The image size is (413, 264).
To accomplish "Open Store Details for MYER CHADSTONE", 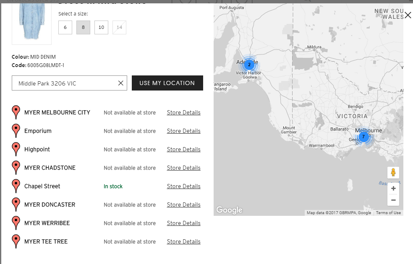I will 183,168.
